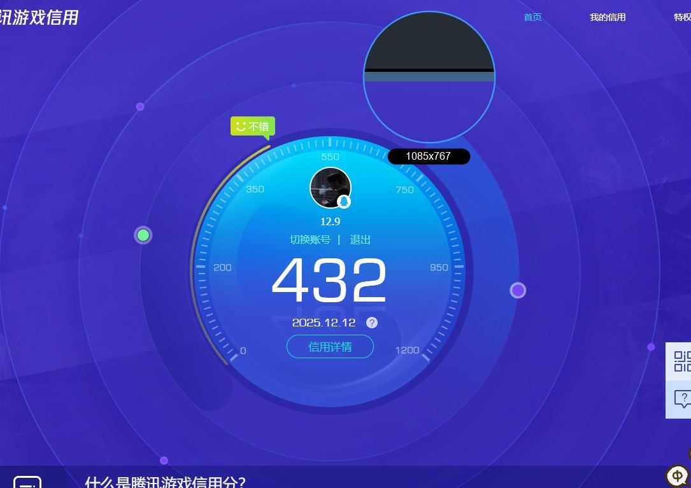Open credit details via the 信用详情 button
Image resolution: width=691 pixels, height=488 pixels.
330,347
